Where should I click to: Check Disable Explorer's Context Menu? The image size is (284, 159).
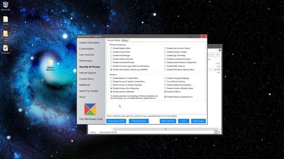point(111,78)
